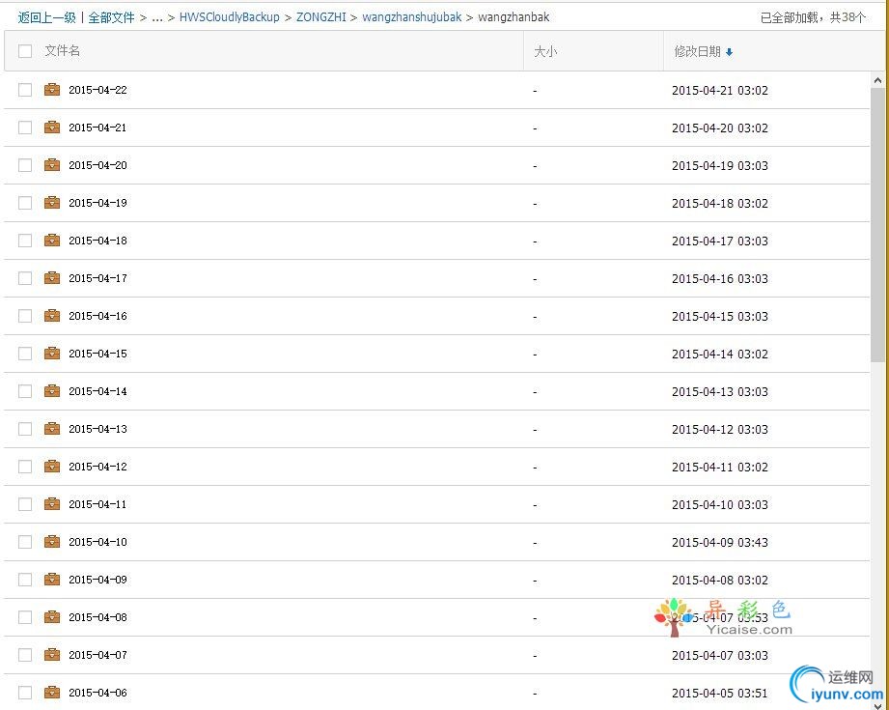Check the box for 2015-04-11
This screenshot has width=889, height=710.
[25, 504]
